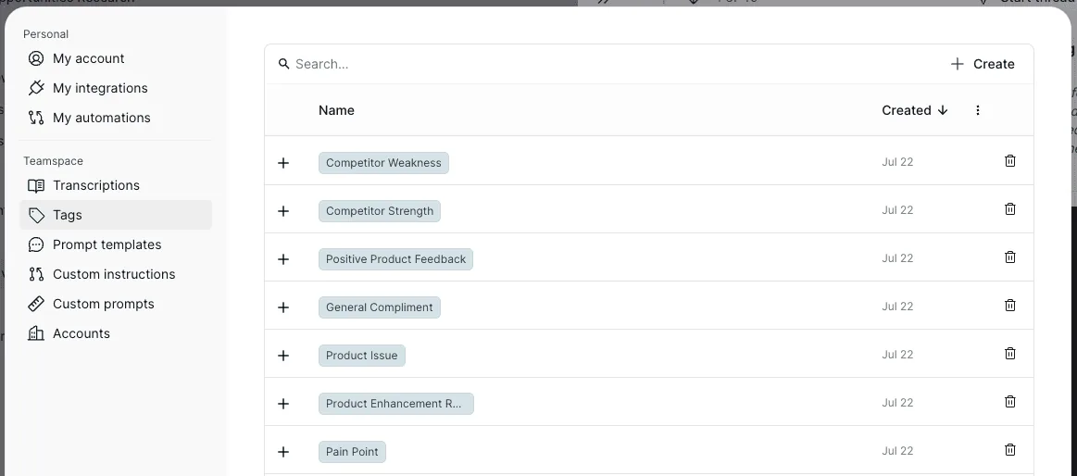The image size is (1077, 476).
Task: Remove the Pain Point tag
Action: point(1009,449)
